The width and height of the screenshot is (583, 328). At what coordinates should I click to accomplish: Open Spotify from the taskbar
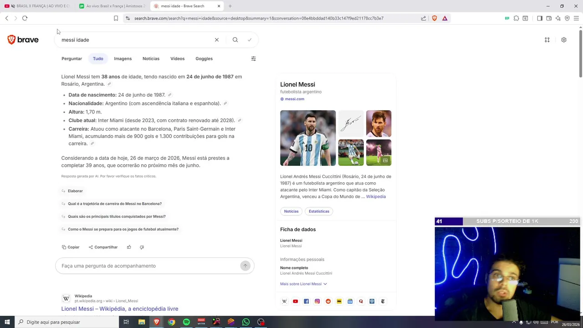click(186, 322)
